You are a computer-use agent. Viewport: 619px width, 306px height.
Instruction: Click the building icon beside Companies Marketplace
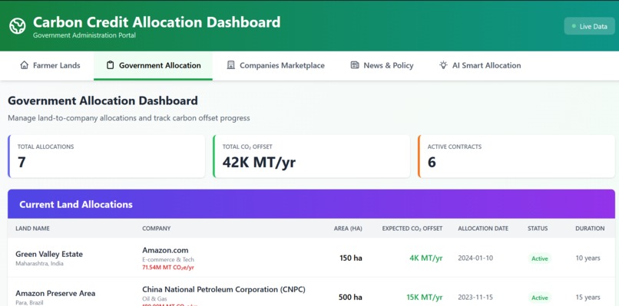click(x=231, y=65)
